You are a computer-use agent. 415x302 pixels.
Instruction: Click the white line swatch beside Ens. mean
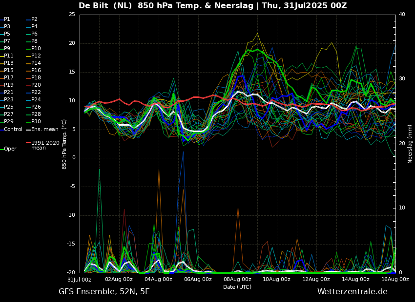click(28, 130)
